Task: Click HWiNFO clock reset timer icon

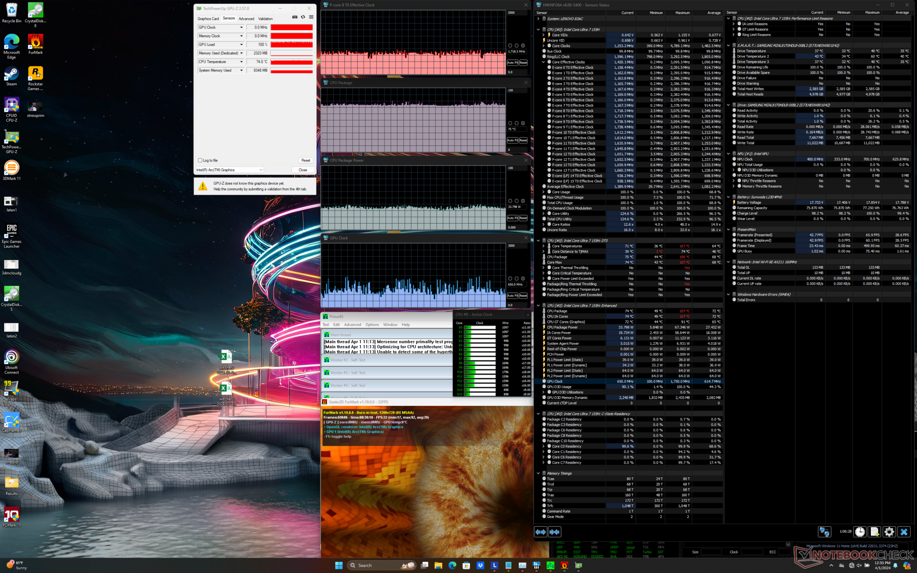Action: [860, 532]
